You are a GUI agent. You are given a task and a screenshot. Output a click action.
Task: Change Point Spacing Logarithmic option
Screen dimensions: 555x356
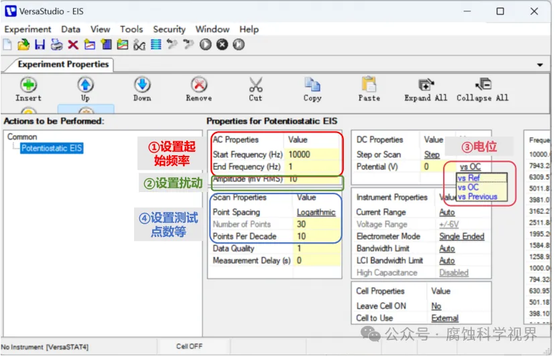[x=316, y=213]
